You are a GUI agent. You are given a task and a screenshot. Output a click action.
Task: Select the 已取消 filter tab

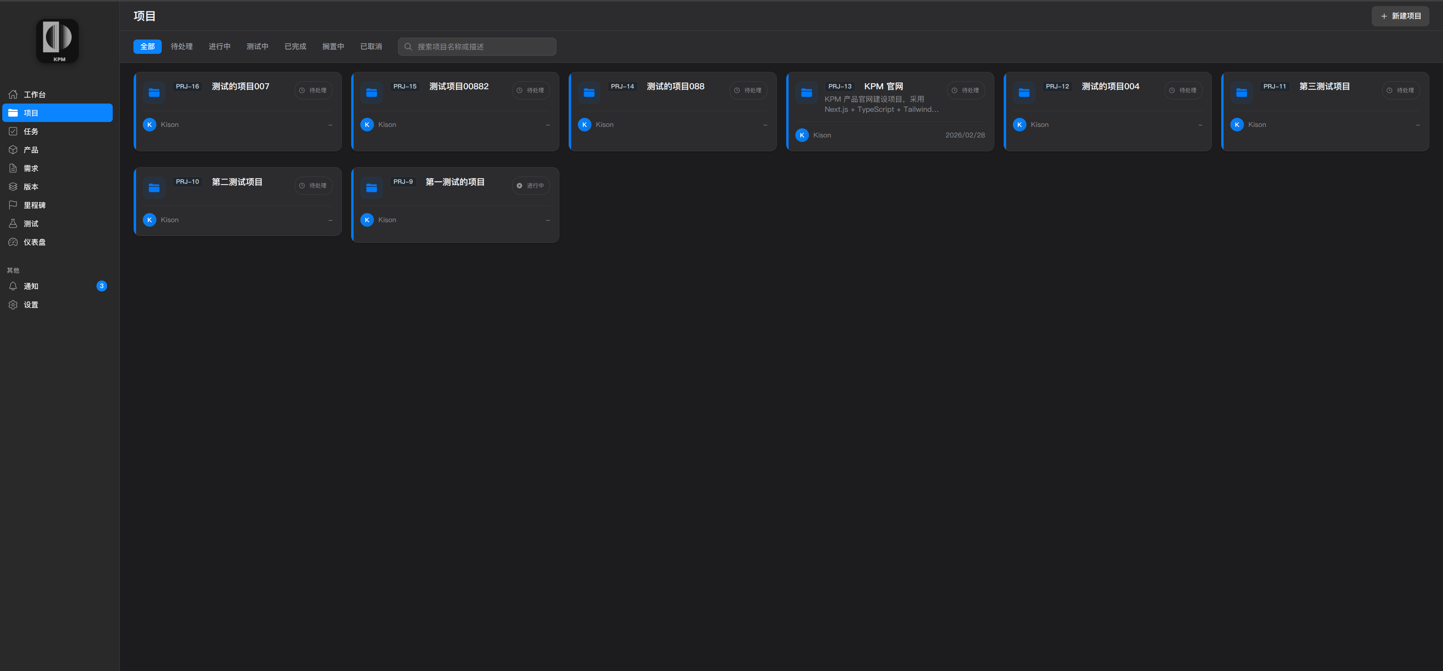point(371,46)
